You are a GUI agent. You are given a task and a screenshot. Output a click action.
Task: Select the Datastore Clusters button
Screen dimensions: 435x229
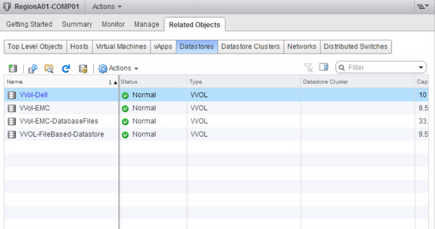(x=250, y=47)
